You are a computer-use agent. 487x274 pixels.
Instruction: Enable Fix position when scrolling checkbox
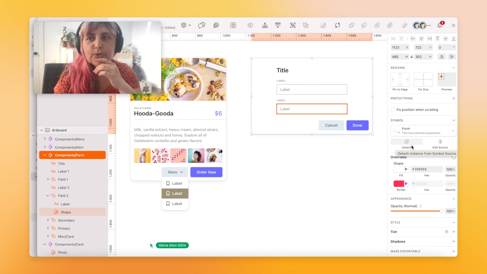393,110
